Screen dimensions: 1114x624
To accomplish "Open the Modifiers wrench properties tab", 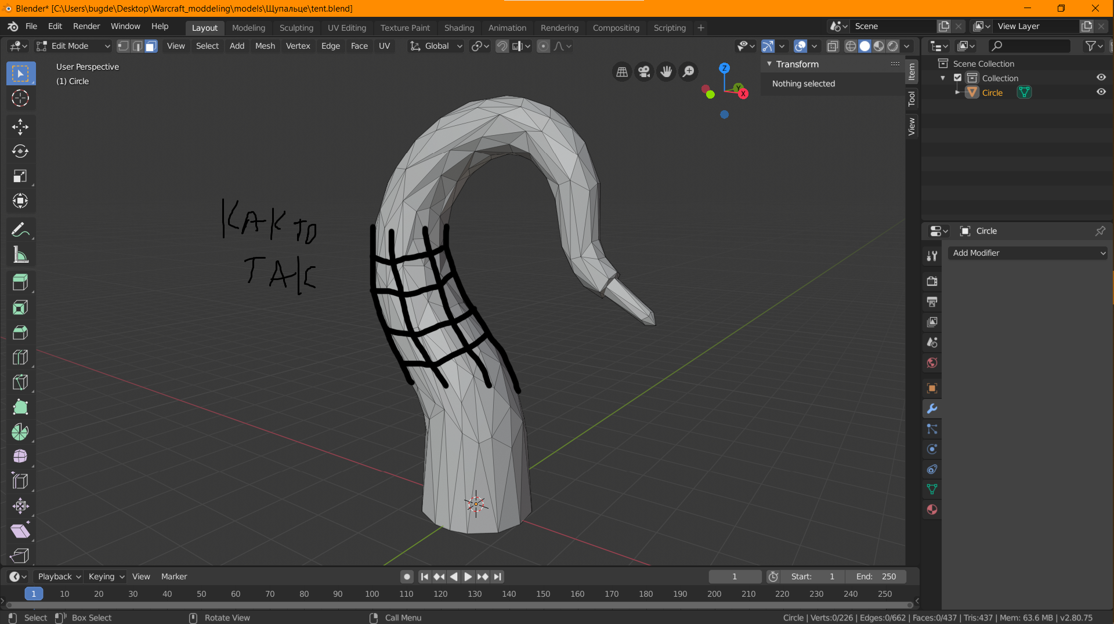I will pyautogui.click(x=932, y=409).
